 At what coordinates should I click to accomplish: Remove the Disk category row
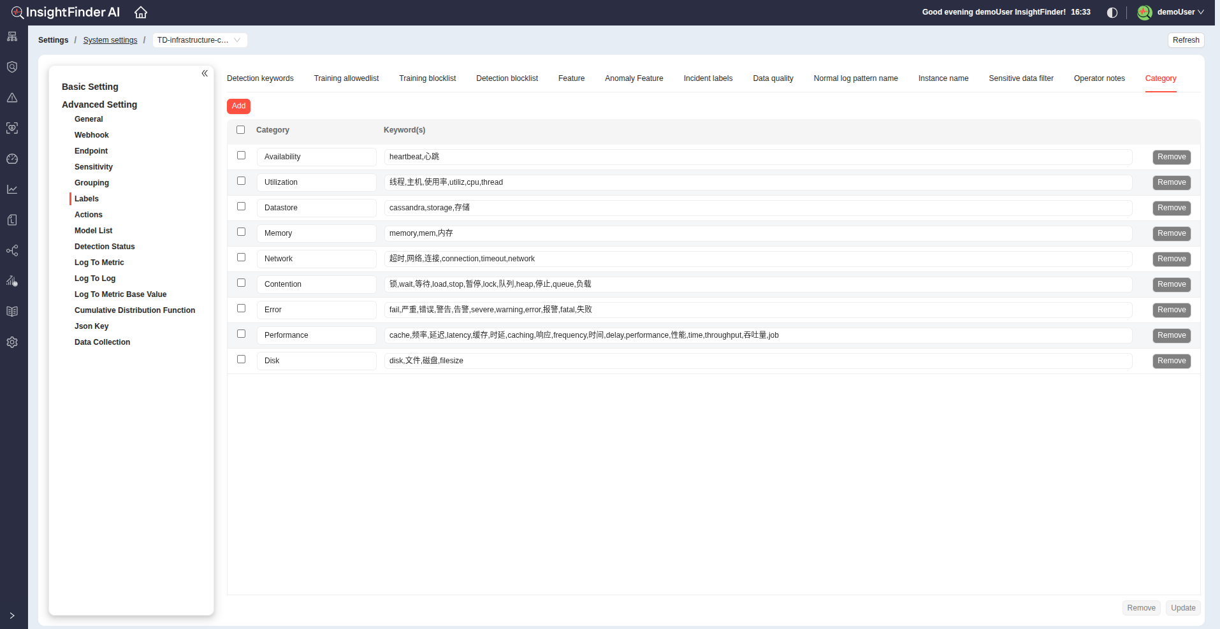coord(1171,361)
